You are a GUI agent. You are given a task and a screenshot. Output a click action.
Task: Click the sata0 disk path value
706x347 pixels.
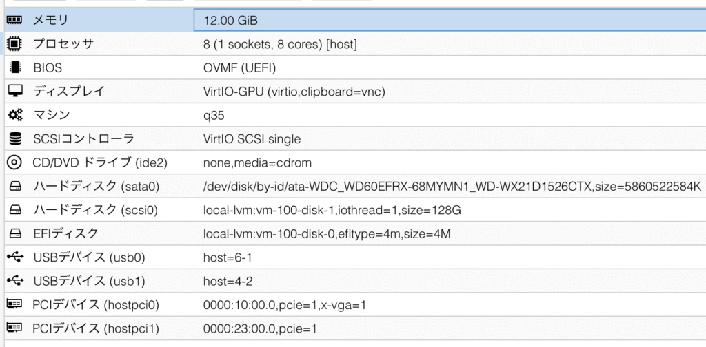click(x=452, y=187)
